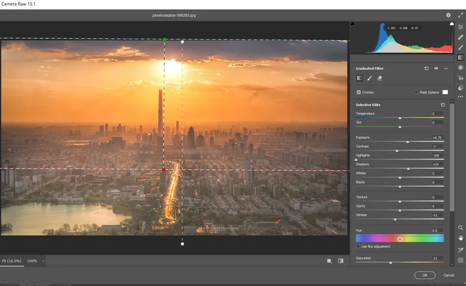
Task: Open Camera Raw preferences gear icon
Action: click(448, 15)
